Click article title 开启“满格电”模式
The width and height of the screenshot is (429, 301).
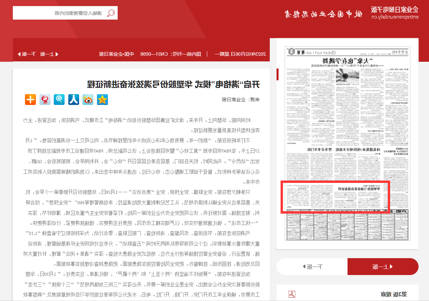(173, 84)
